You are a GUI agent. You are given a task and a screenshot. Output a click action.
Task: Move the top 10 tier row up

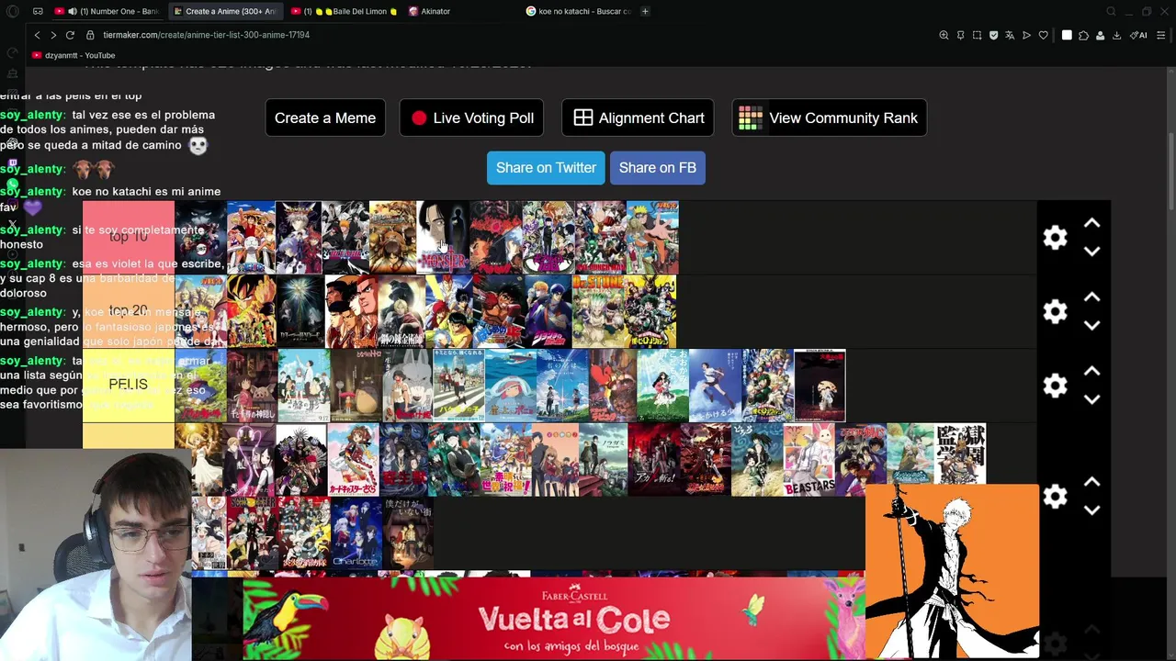[x=1091, y=223]
